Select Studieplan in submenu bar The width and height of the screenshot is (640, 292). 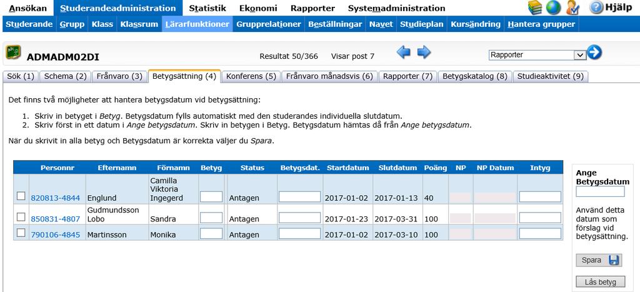pos(422,24)
